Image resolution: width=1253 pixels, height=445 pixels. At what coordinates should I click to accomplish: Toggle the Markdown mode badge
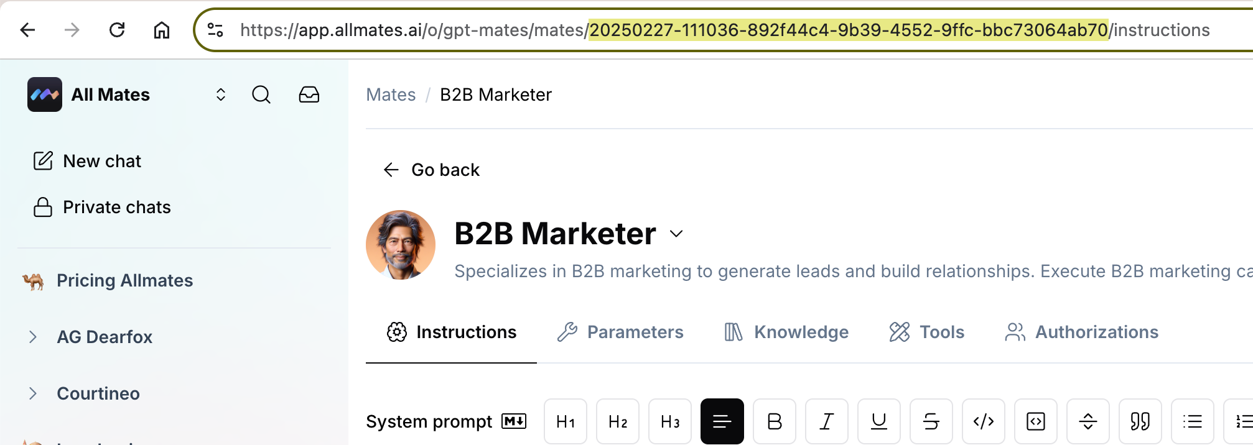514,421
